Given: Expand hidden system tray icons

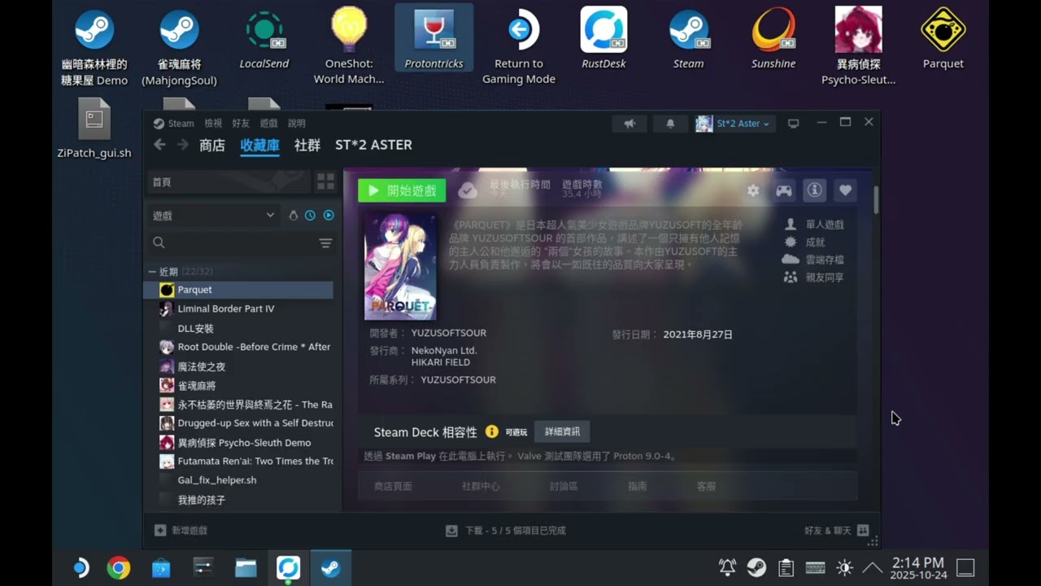Looking at the screenshot, I should click(x=872, y=567).
